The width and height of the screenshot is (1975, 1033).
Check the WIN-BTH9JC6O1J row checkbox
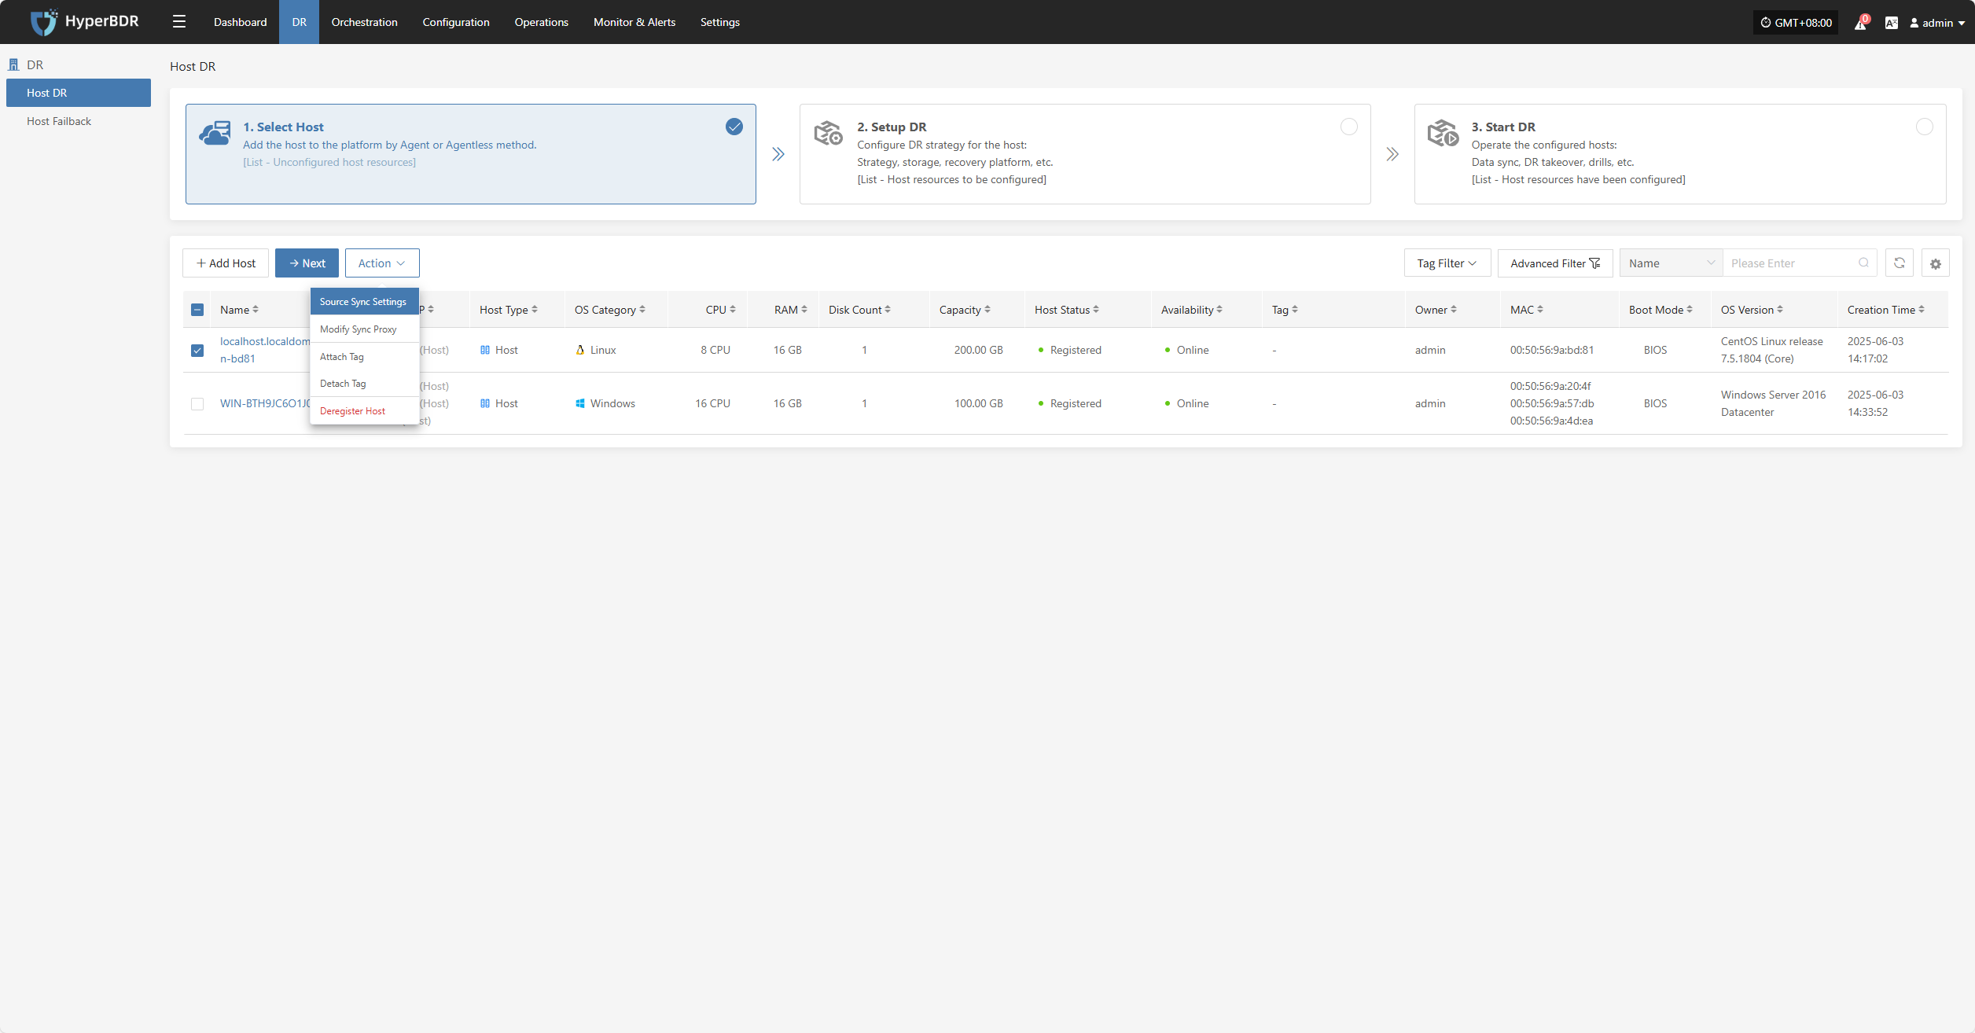tap(197, 403)
